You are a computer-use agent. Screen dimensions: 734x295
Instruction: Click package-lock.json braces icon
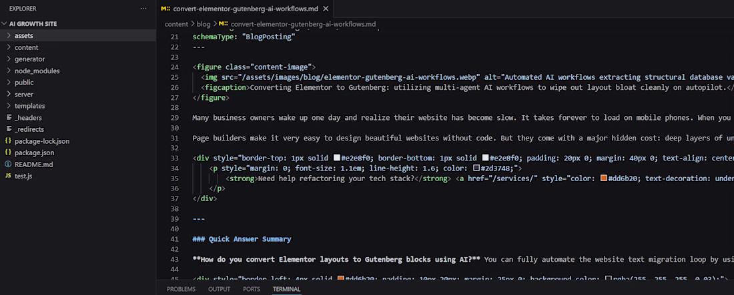pyautogui.click(x=9, y=141)
